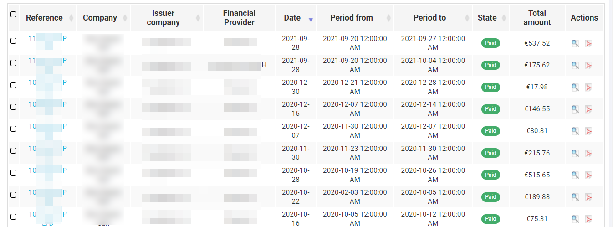The height and width of the screenshot is (227, 613).
Task: Open the PDF icon for €189.88 row
Action: coord(588,196)
